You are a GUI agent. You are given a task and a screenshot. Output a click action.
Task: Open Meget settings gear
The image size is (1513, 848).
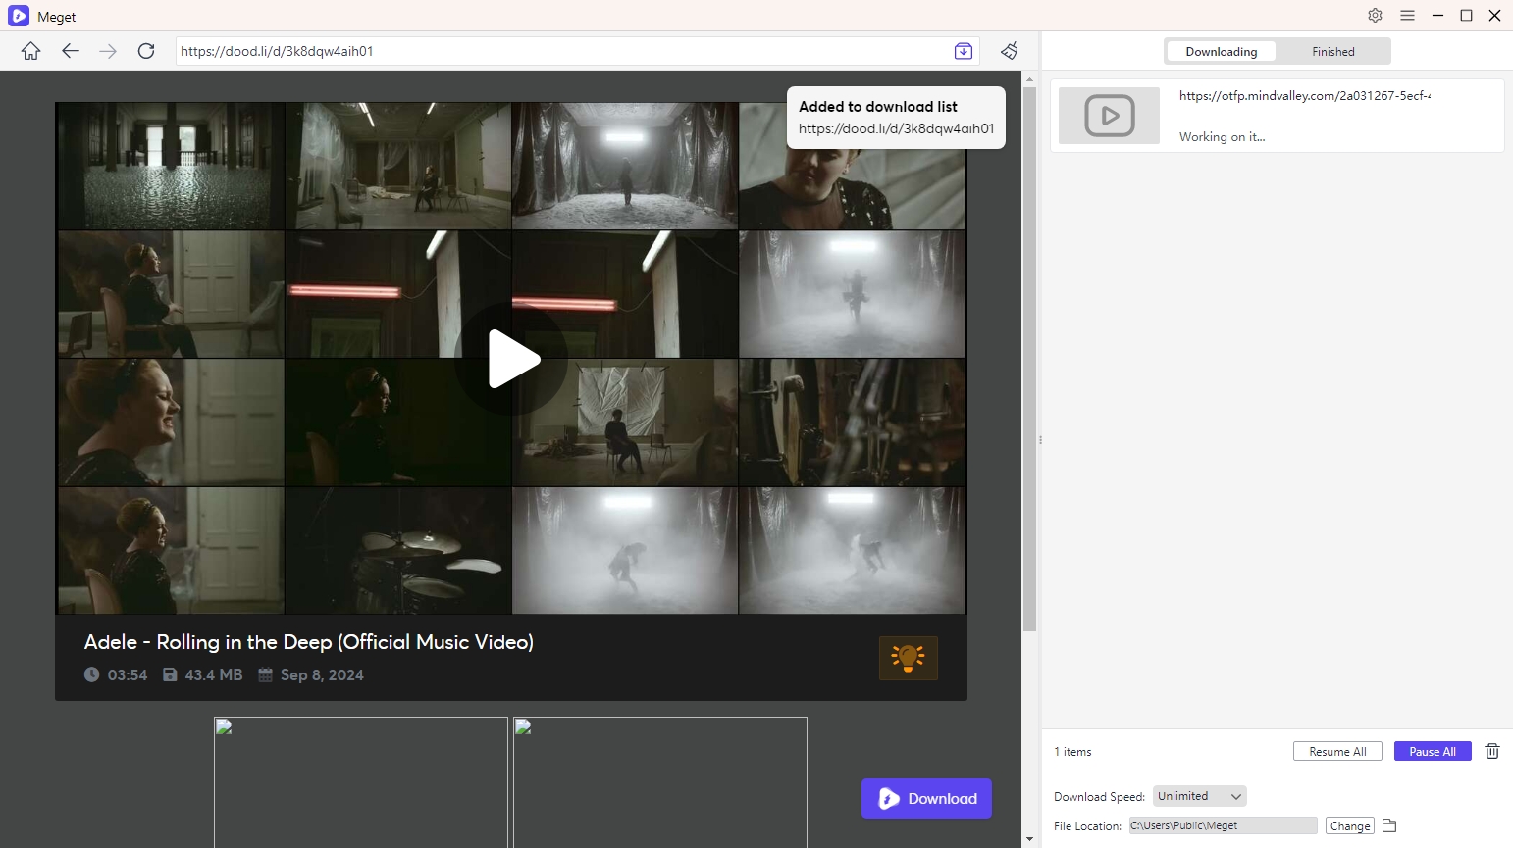(x=1375, y=16)
